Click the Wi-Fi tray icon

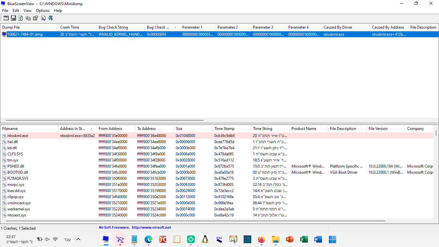pos(55,239)
